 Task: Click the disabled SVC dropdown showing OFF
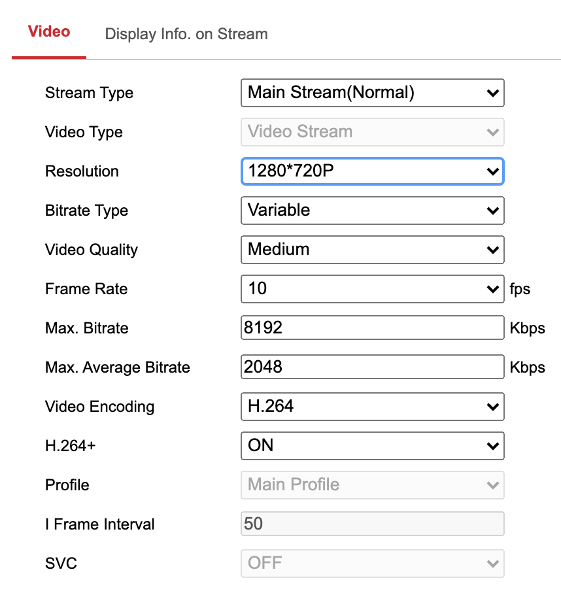[372, 564]
